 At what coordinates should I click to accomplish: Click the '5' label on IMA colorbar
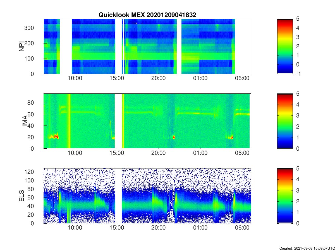tap(298, 94)
